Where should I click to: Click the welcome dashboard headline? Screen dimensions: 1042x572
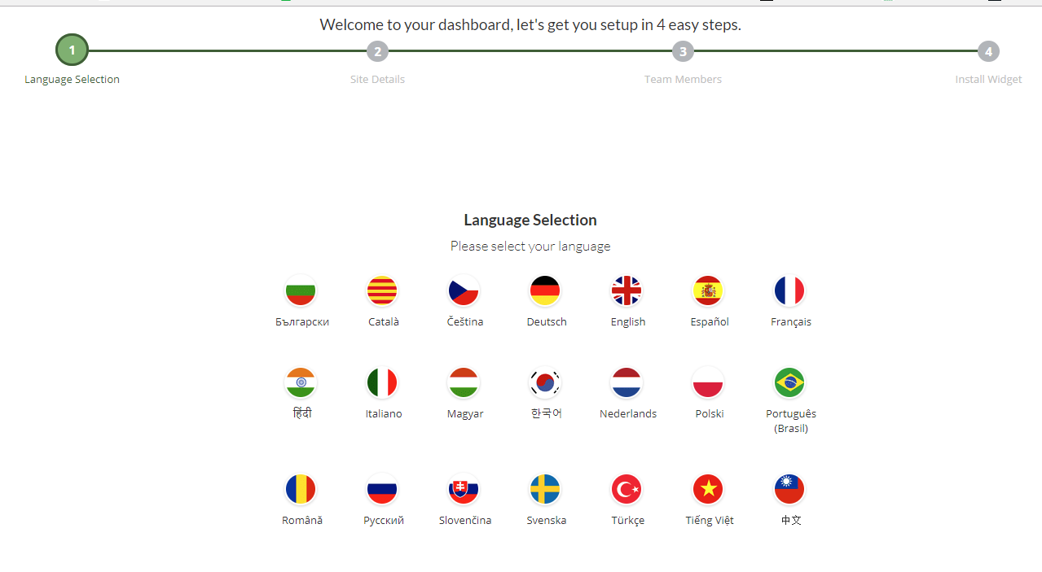coord(530,25)
